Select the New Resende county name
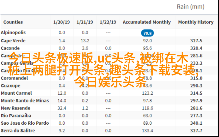This screenshot has height=137, width=219. (15, 108)
